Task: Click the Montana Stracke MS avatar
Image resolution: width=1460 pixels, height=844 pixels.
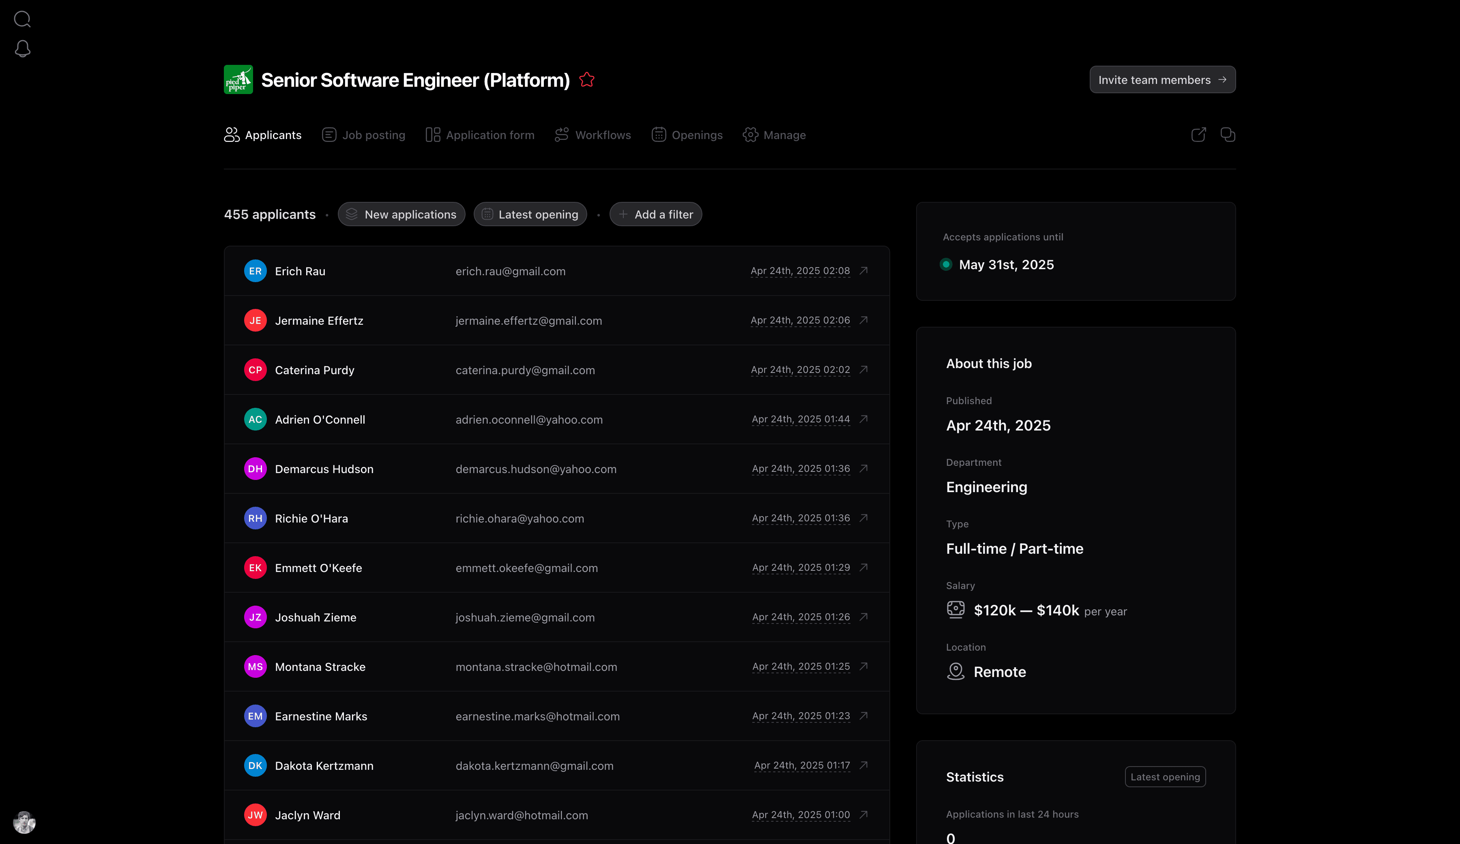Action: coord(255,667)
